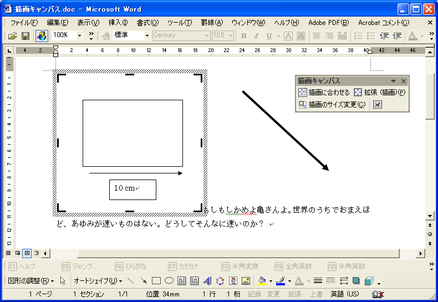Click the increase indent icon
This screenshot has width=438, height=302.
click(x=397, y=35)
